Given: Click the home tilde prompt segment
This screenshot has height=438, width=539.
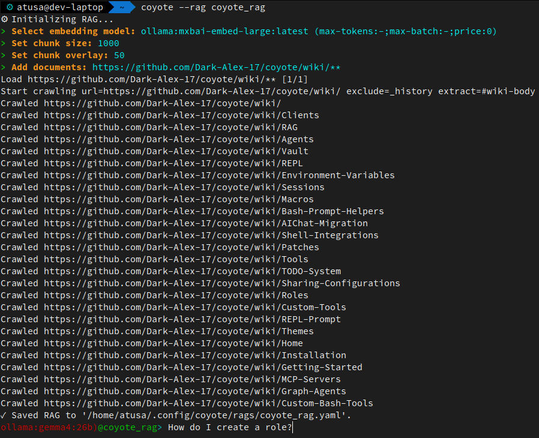Looking at the screenshot, I should [x=122, y=7].
